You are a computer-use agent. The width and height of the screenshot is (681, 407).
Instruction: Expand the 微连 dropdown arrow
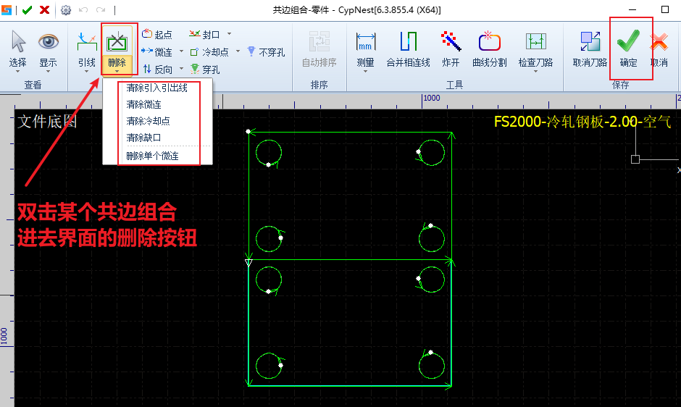tap(182, 51)
